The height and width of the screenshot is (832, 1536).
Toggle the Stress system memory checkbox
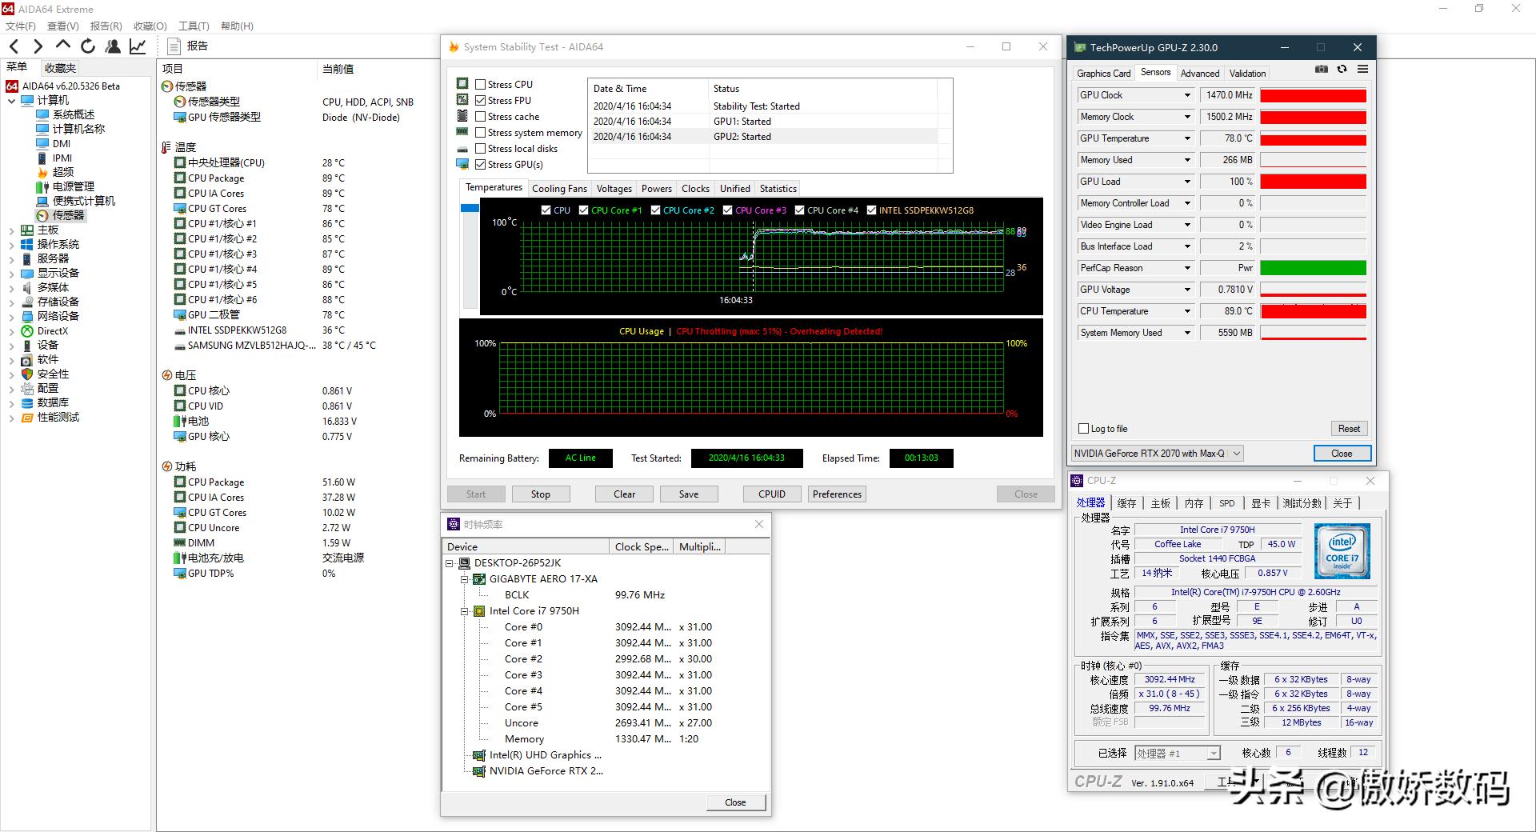point(481,133)
